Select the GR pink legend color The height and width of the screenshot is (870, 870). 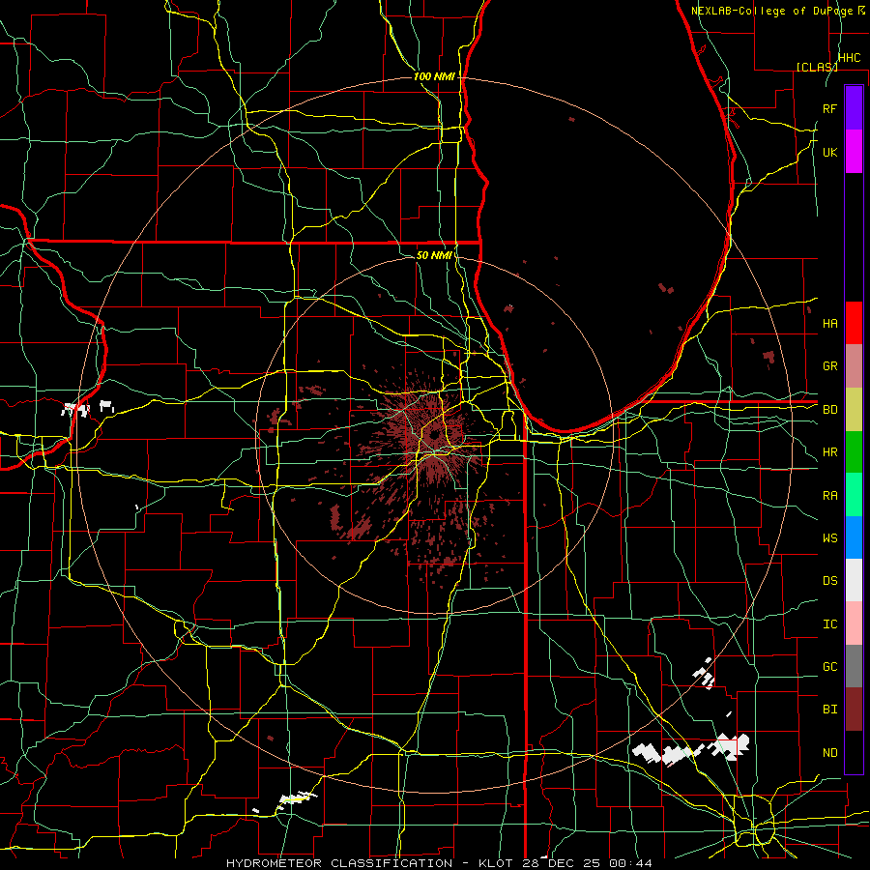pyautogui.click(x=854, y=365)
